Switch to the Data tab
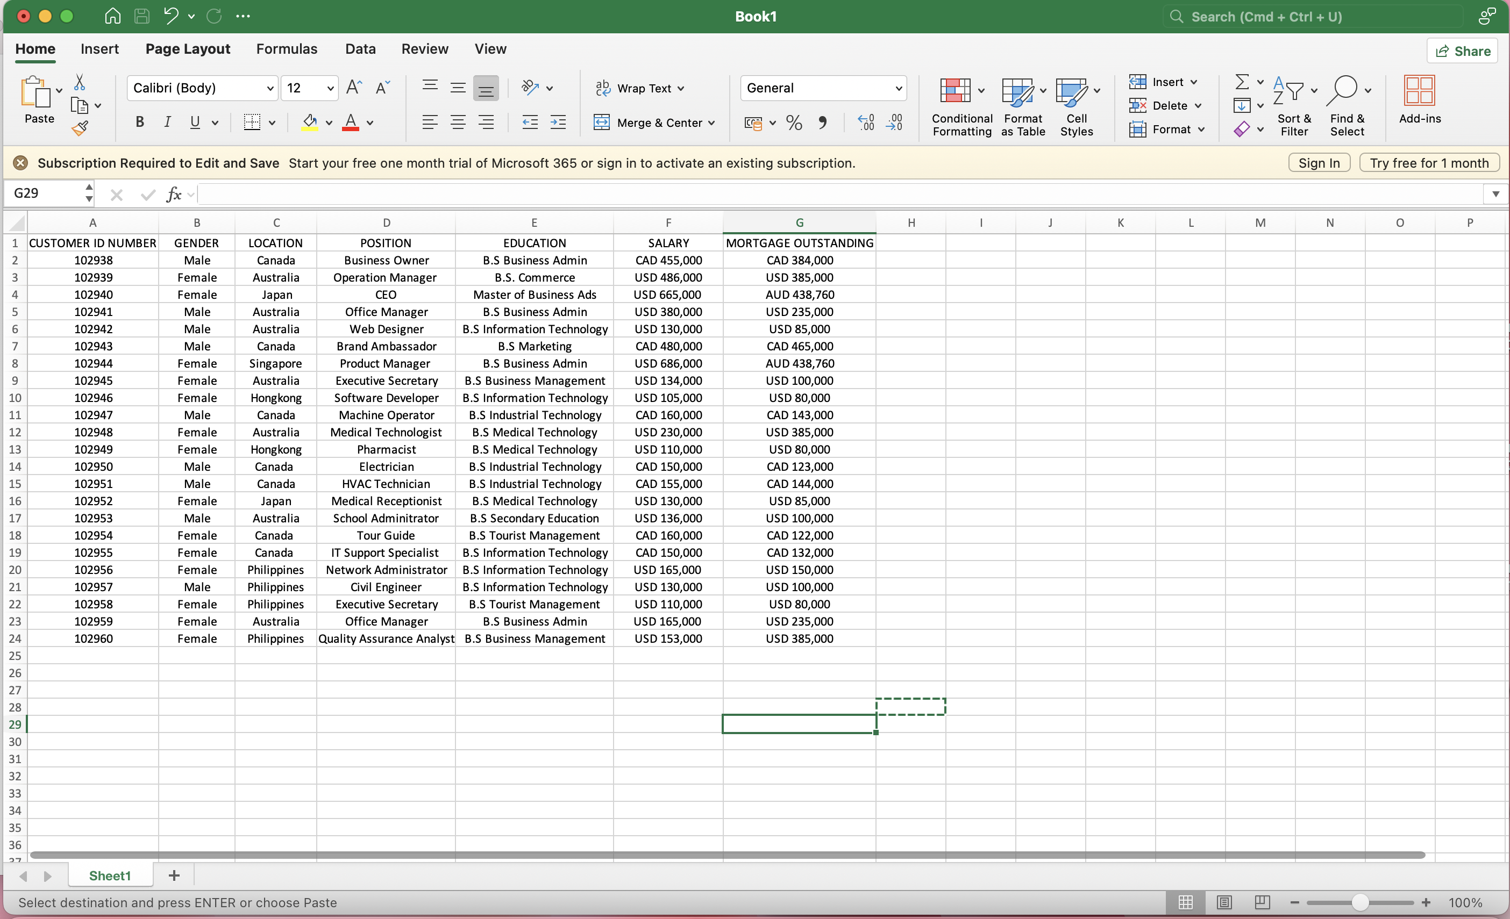 [x=360, y=49]
